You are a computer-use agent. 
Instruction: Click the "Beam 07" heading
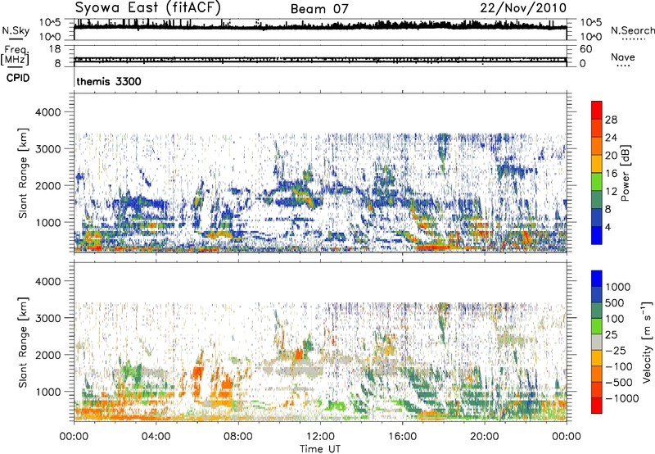[319, 9]
